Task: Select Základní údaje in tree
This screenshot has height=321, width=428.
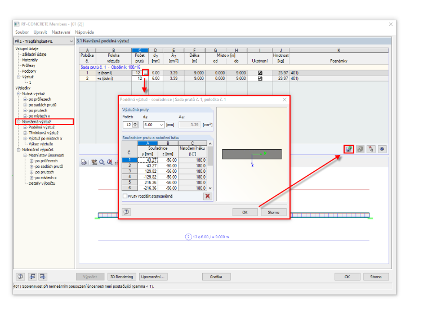Action: click(34, 54)
